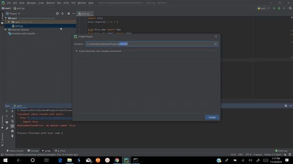Click Python 3.7 interpreter in status bar
293x164 pixels.
coord(273,155)
